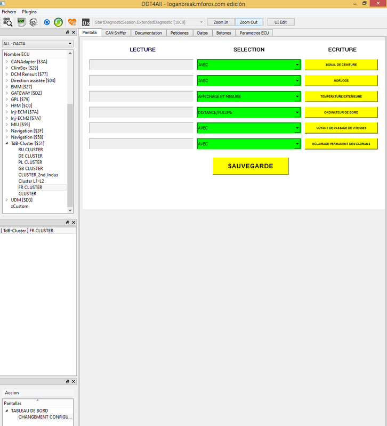Close the Accion panel

(74, 381)
